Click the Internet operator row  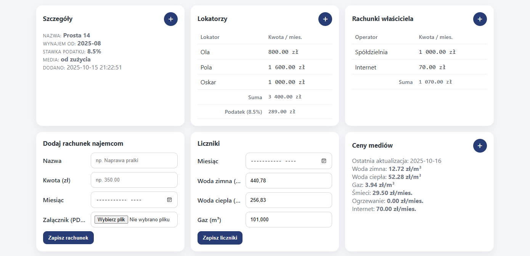point(419,68)
